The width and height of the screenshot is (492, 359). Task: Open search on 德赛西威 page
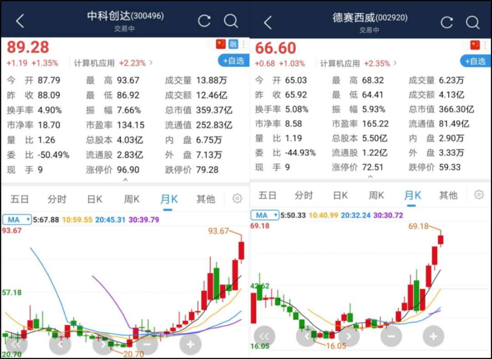click(x=472, y=23)
